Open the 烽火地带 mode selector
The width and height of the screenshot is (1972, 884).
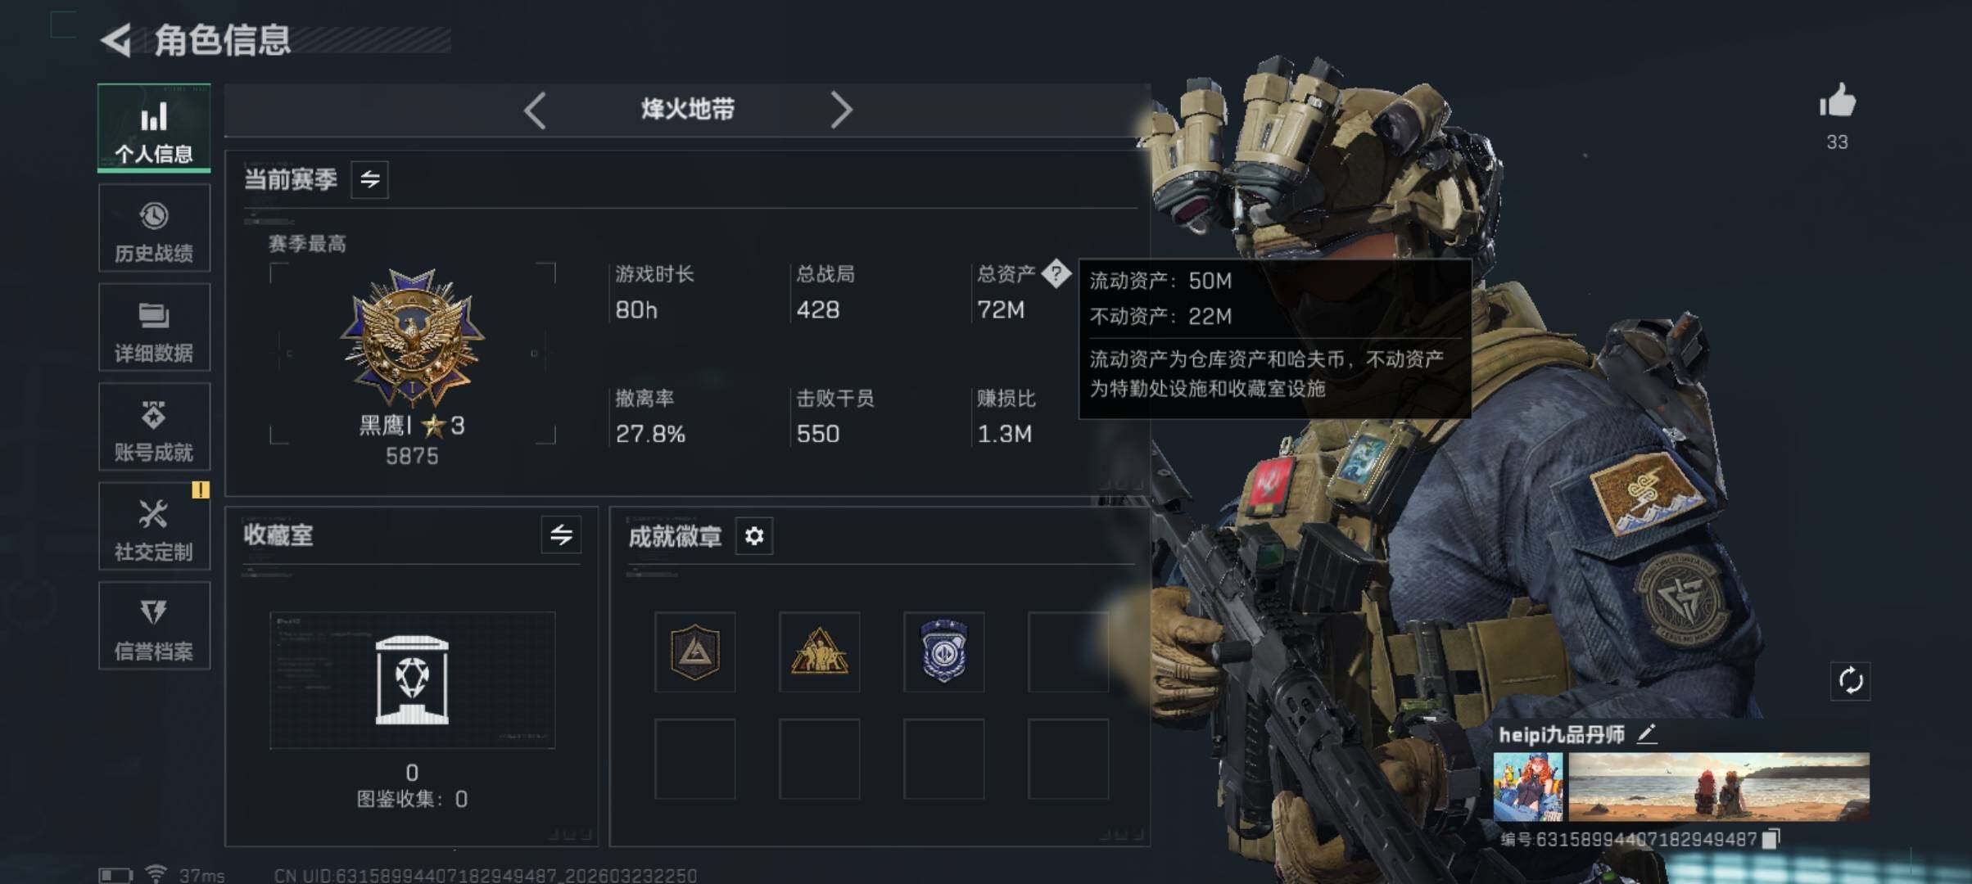(x=688, y=110)
